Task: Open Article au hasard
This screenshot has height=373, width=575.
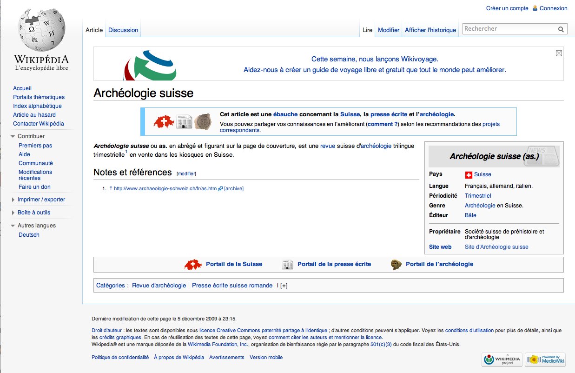Action: tap(34, 115)
